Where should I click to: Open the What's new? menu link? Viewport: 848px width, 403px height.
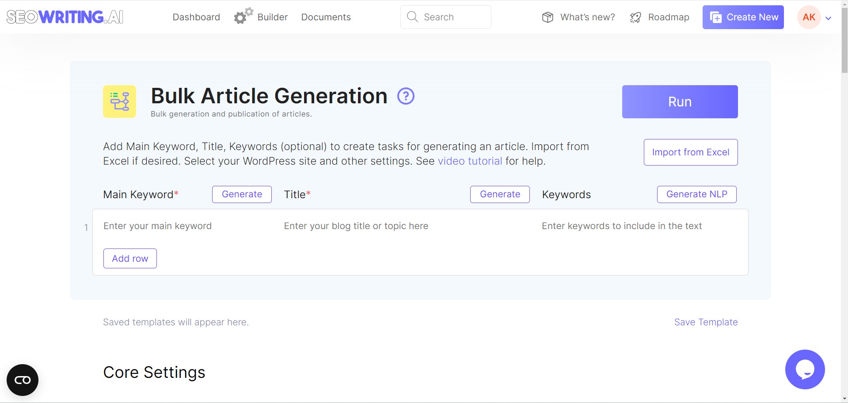click(x=588, y=17)
